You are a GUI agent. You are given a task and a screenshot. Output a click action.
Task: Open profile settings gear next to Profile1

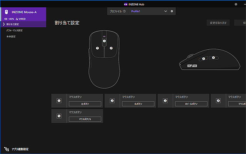(172, 11)
